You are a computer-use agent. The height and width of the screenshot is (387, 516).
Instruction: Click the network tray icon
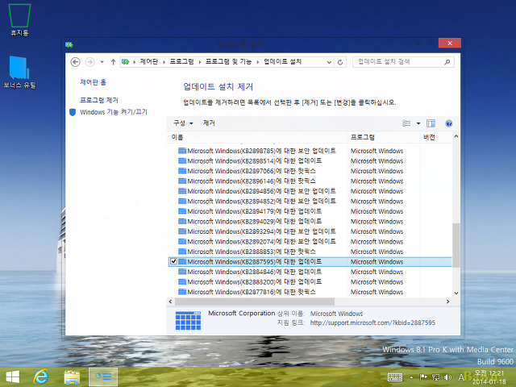click(436, 377)
